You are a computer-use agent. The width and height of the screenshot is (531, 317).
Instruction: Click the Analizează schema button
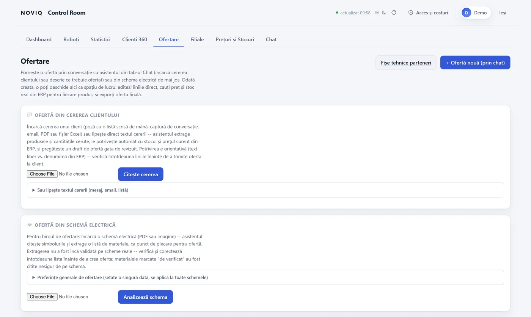[x=145, y=297]
